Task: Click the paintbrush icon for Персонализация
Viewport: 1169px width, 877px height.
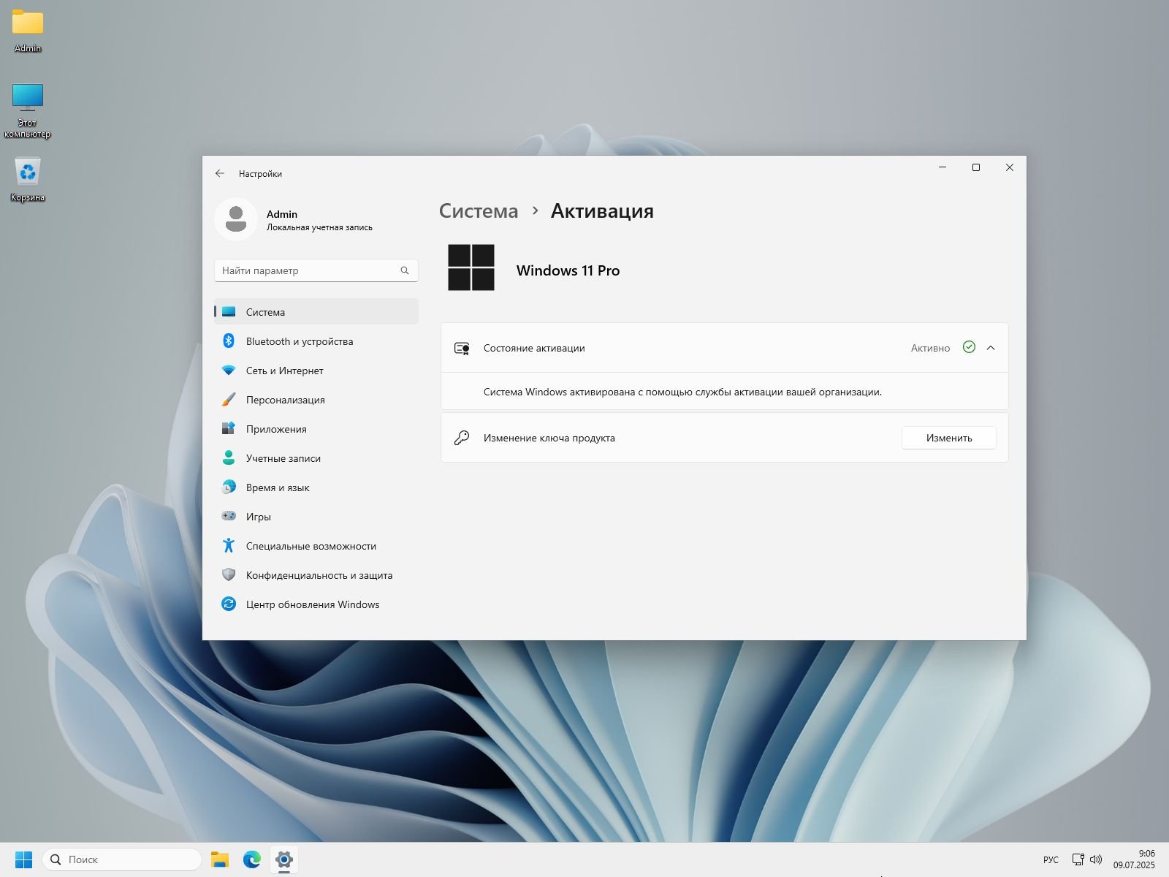Action: click(x=229, y=400)
